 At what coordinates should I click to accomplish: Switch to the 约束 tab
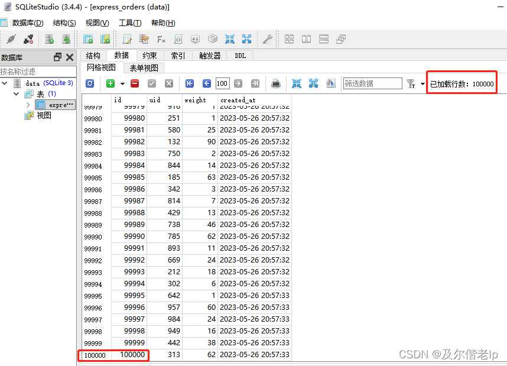click(x=149, y=56)
